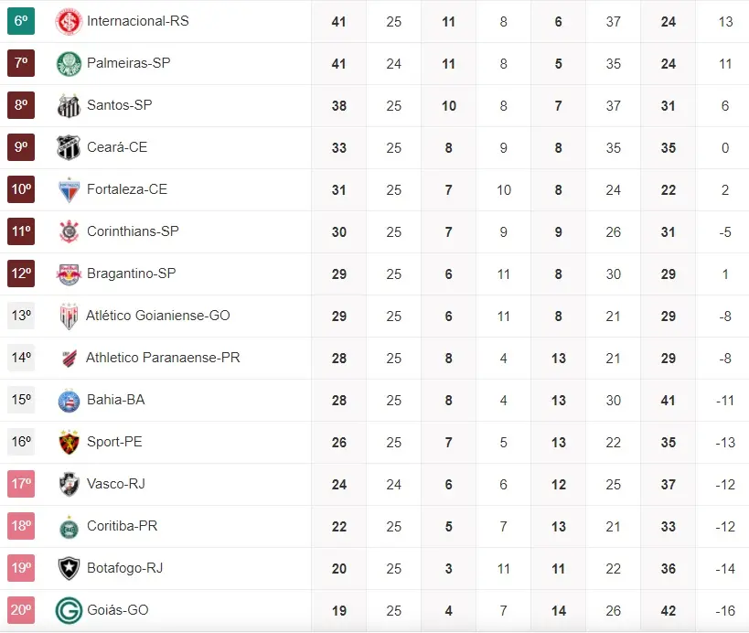Open the Fortaleza-CE shield icon

coord(69,189)
